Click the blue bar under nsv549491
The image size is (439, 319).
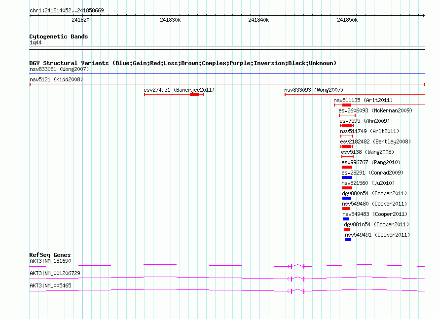click(x=348, y=240)
